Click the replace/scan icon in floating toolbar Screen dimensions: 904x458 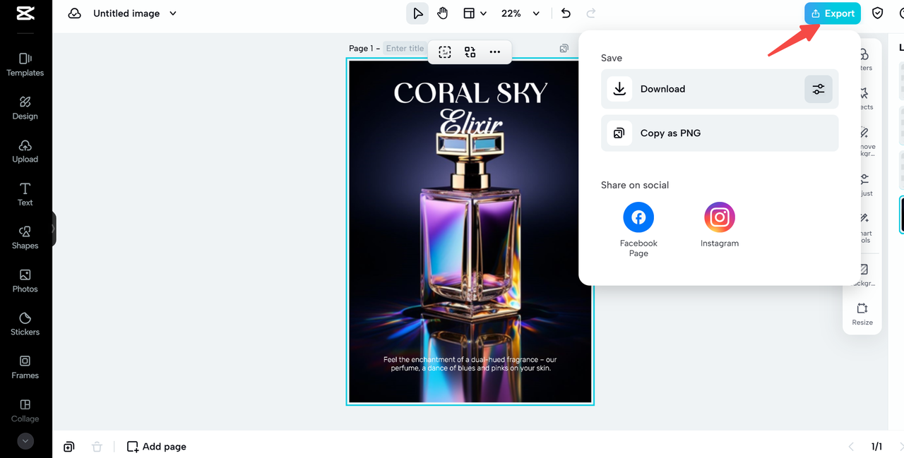pyautogui.click(x=470, y=52)
